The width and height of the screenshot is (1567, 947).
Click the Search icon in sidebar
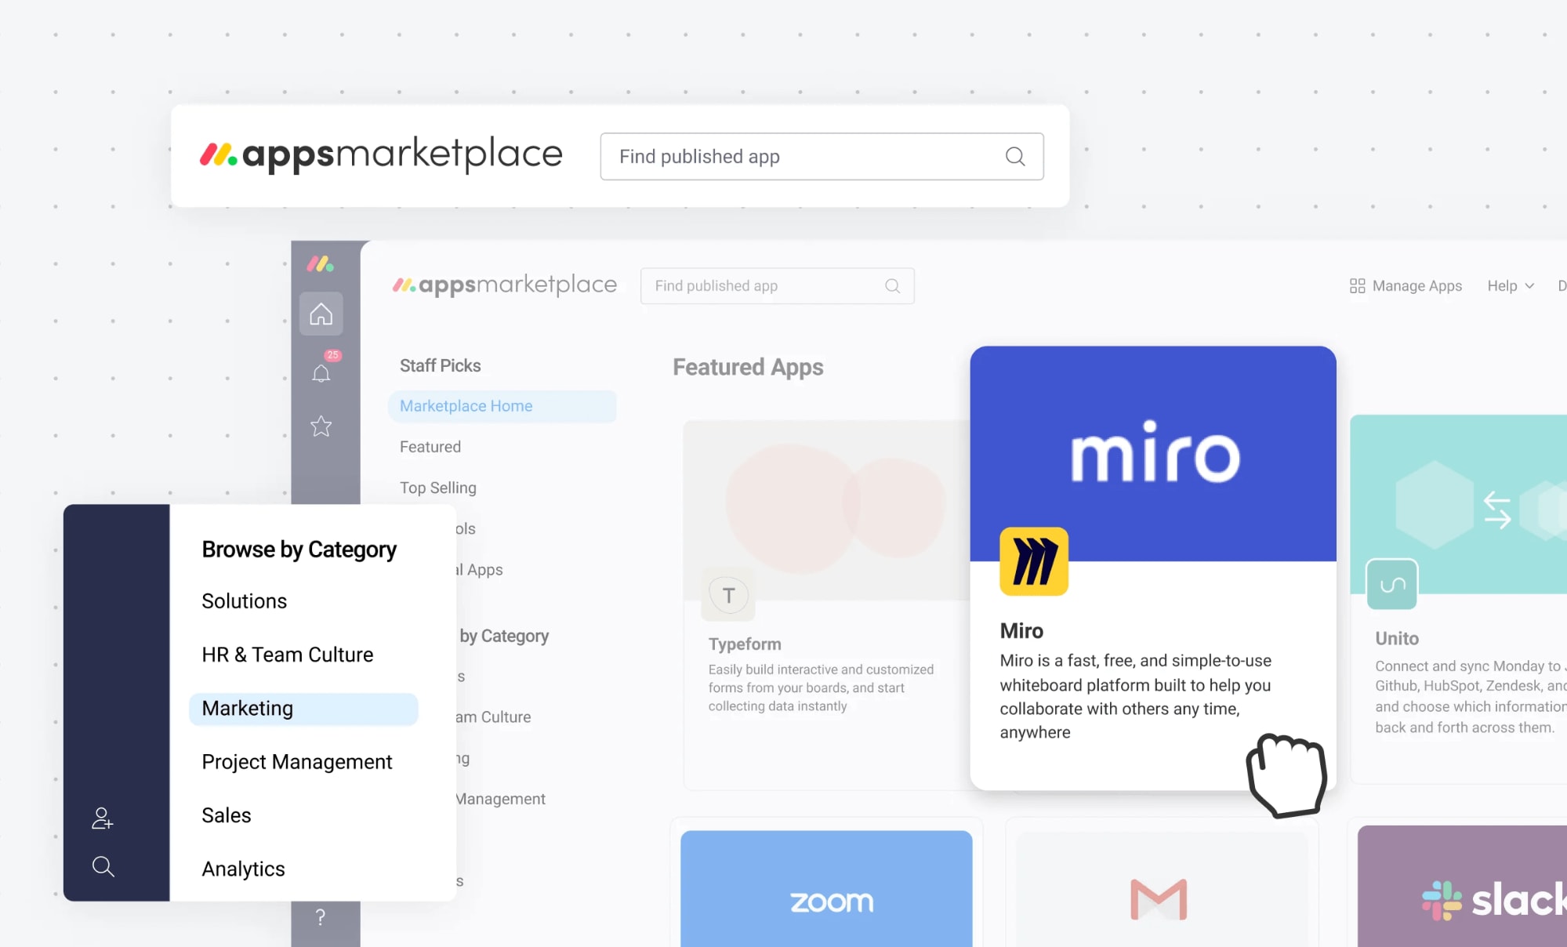point(103,868)
